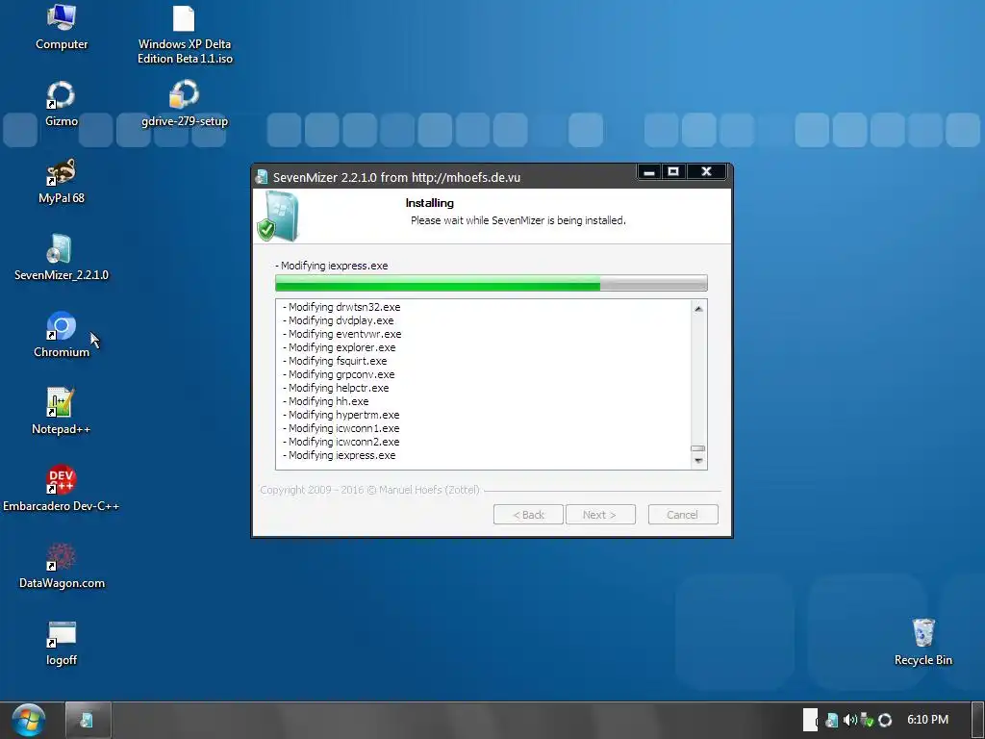This screenshot has width=985, height=739.
Task: Select the 'Modifying hypertrm.exe' log line
Action: click(341, 416)
